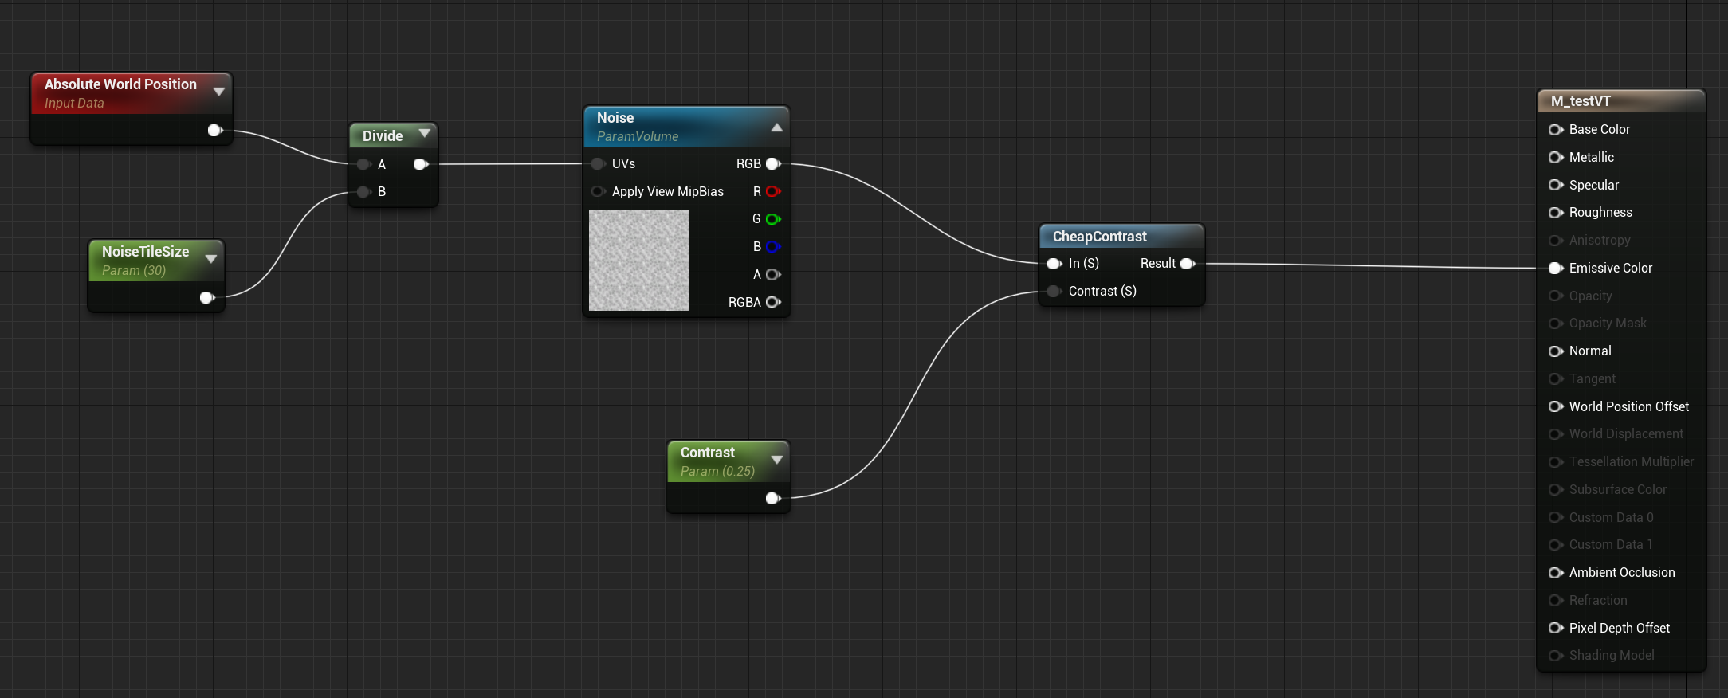Click the Divide node output pin

coord(421,164)
